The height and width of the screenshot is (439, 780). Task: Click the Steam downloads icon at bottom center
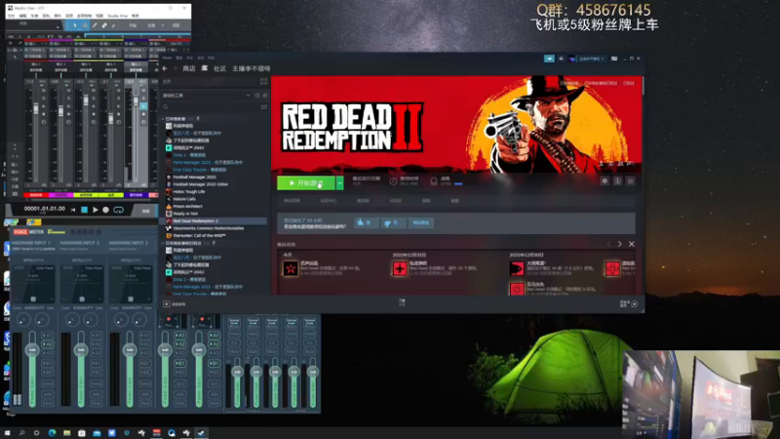click(x=402, y=302)
